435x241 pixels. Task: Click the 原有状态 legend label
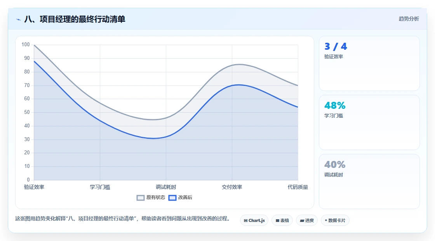pyautogui.click(x=156, y=197)
